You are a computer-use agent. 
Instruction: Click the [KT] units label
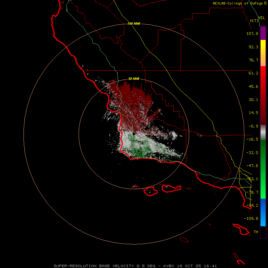(x=254, y=21)
